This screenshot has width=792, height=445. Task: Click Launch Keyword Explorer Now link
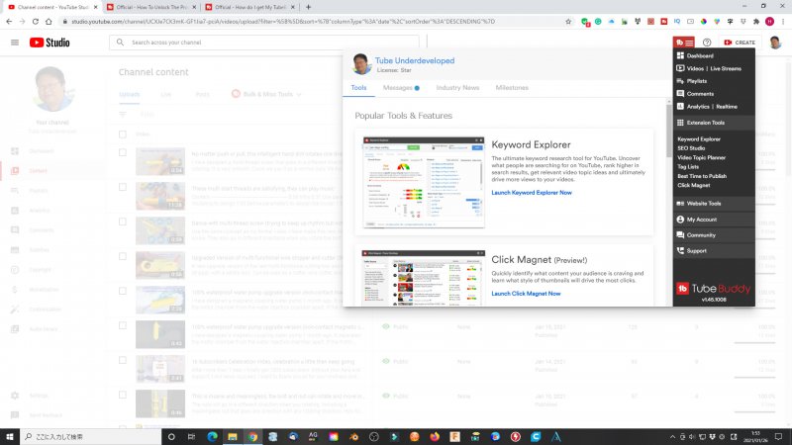click(532, 193)
